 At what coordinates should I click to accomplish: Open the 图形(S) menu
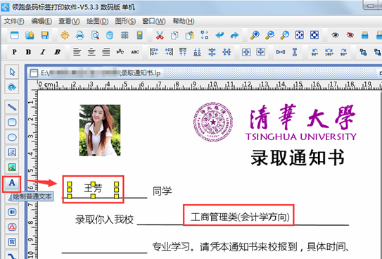[125, 21]
